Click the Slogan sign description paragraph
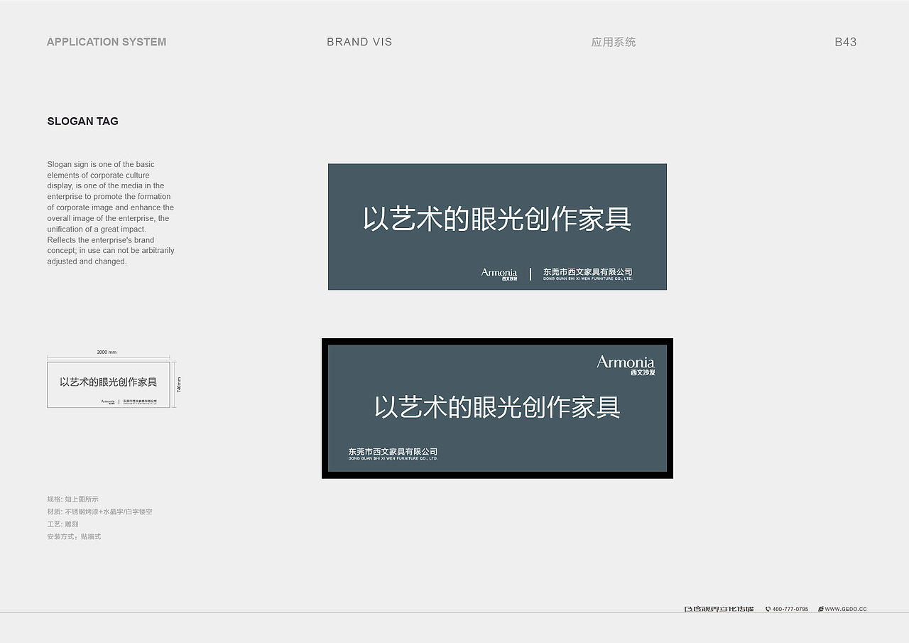The height and width of the screenshot is (643, 909). pos(111,212)
